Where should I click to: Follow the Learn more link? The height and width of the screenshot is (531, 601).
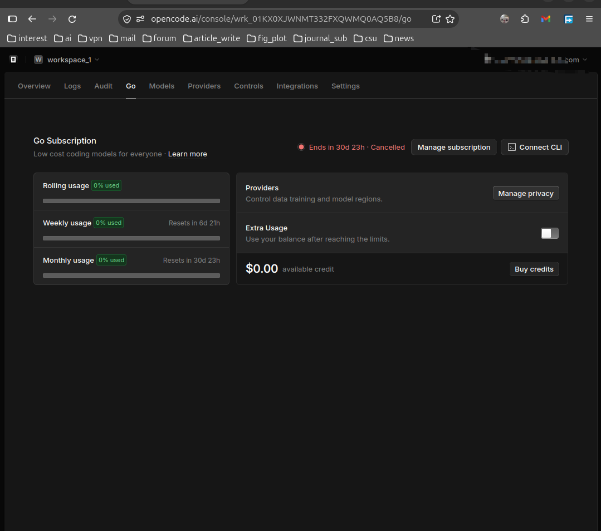[x=187, y=154]
